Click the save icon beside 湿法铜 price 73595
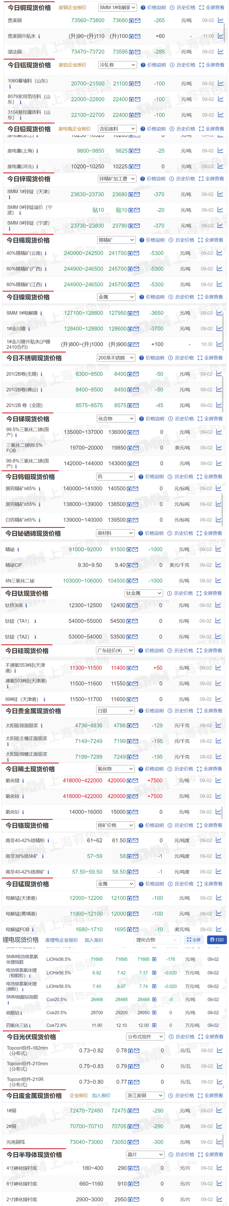This screenshot has width=229, height=1206. (x=132, y=52)
